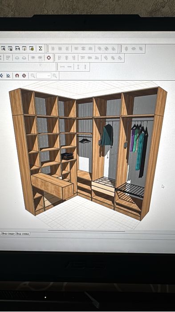Click the window icon with yellow badge

(31, 48)
